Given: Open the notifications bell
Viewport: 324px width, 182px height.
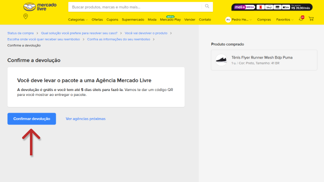Looking at the screenshot, I should (301, 19).
